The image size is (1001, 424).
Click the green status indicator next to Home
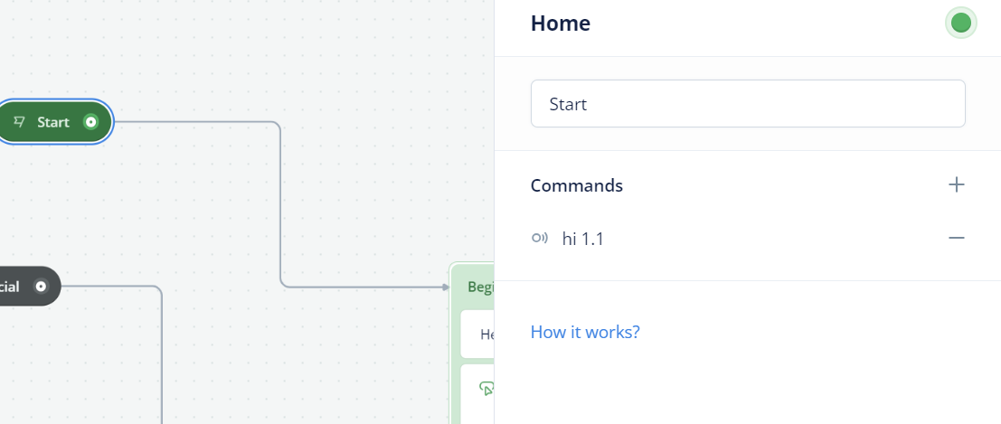tap(961, 23)
